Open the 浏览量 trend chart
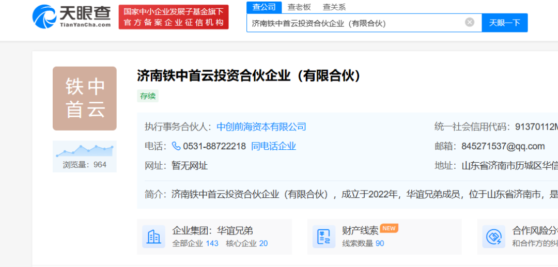This screenshot has height=267, width=558. click(x=85, y=150)
